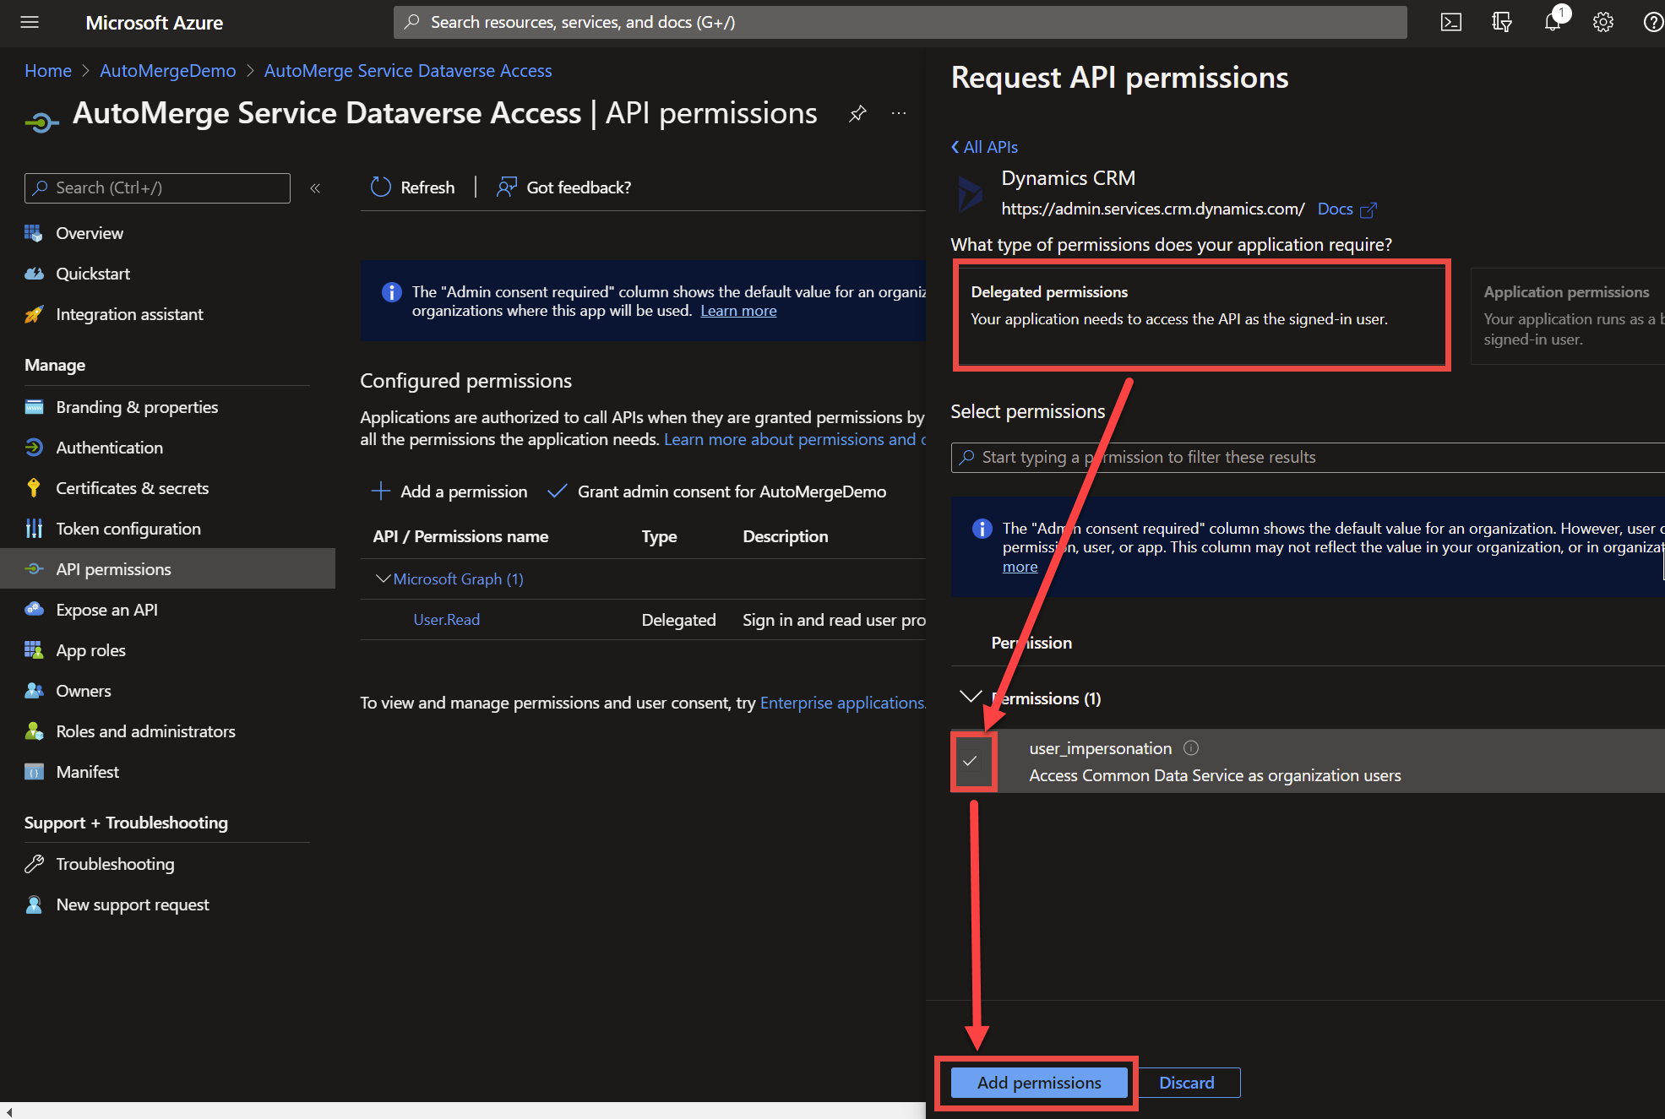Click the New support request icon
The width and height of the screenshot is (1665, 1119).
point(34,904)
